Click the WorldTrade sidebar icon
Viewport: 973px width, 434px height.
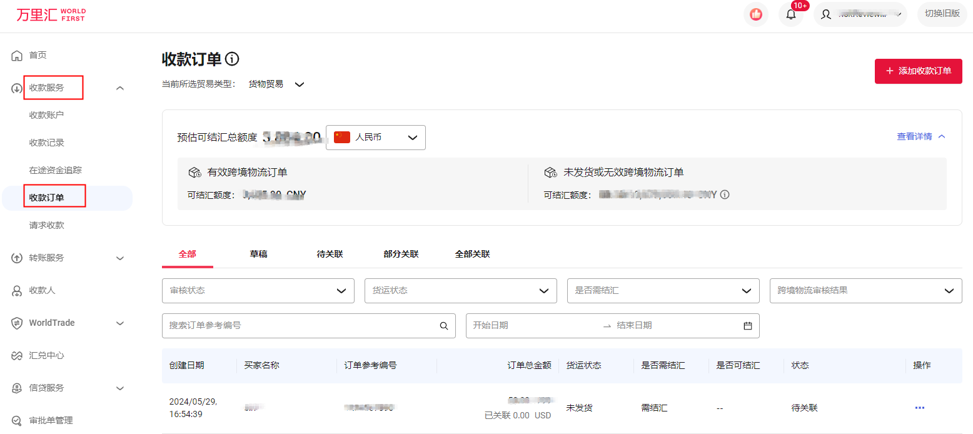(16, 323)
